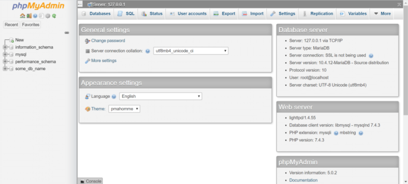This screenshot has width=408, height=184.
Task: Click the some_db_name database icon
Action: click(11, 69)
